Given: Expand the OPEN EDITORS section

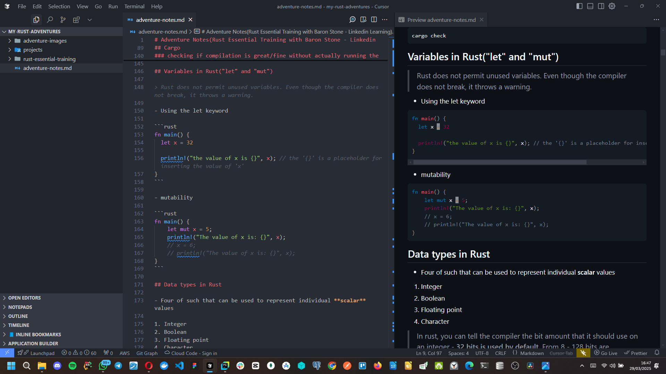Looking at the screenshot, I should tap(24, 298).
